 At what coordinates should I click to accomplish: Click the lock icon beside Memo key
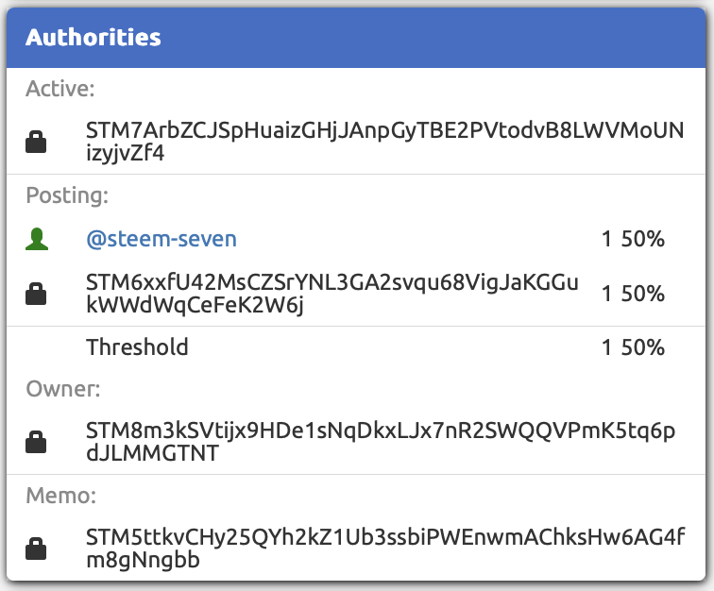coord(36,549)
